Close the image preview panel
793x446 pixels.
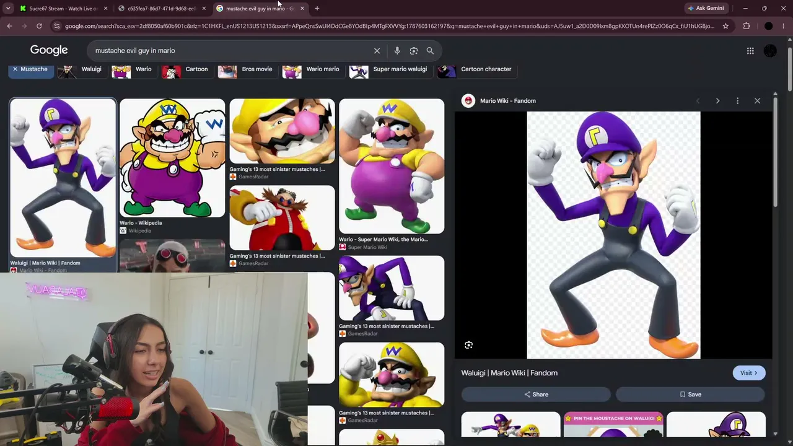click(x=757, y=101)
